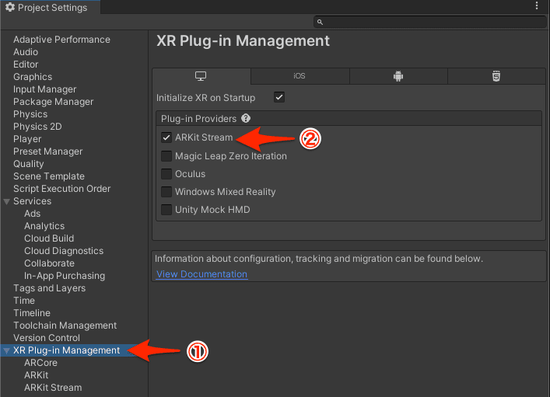The width and height of the screenshot is (550, 397).
Task: Select Input Manager settings
Action: click(44, 89)
